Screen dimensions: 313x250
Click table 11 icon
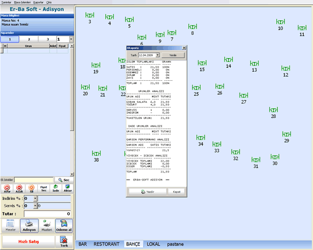coord(302,27)
